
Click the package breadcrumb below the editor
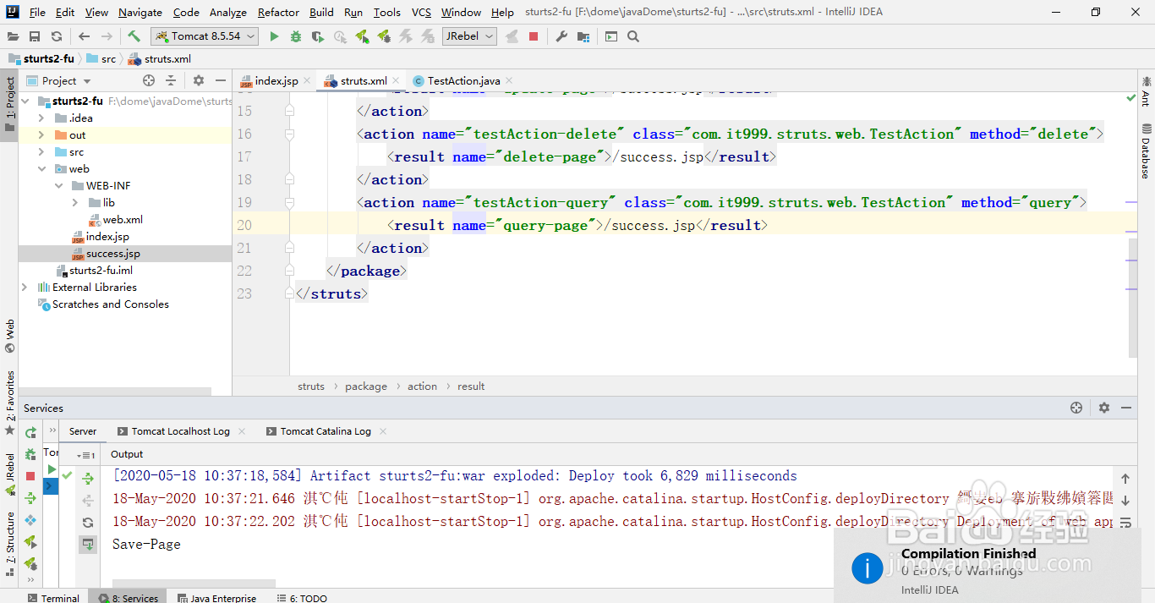(365, 386)
